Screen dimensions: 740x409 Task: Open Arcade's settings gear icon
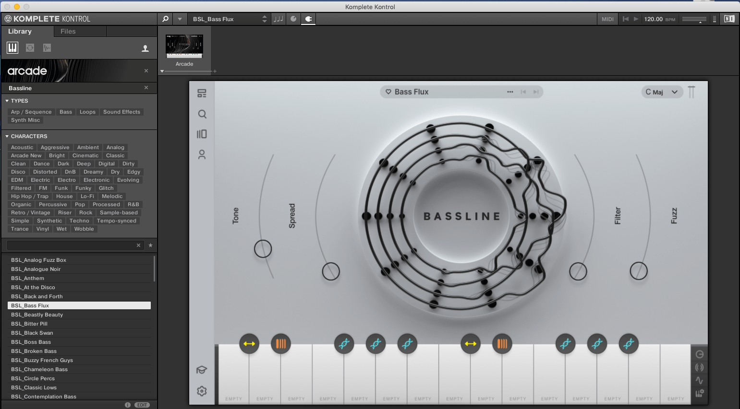(x=202, y=391)
